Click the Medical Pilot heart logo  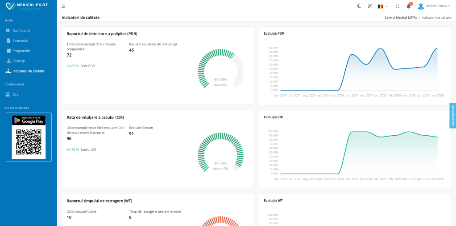click(10, 6)
